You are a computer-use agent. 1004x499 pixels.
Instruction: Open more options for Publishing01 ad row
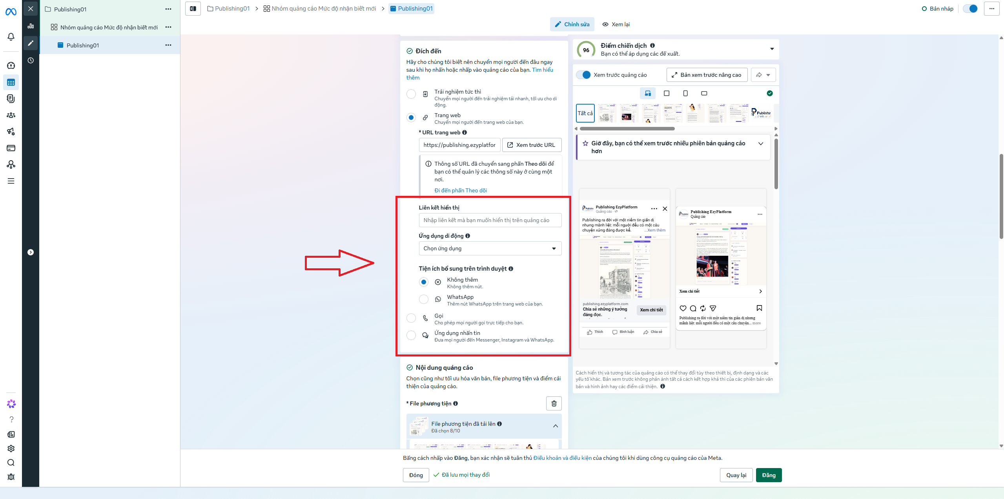pos(168,45)
